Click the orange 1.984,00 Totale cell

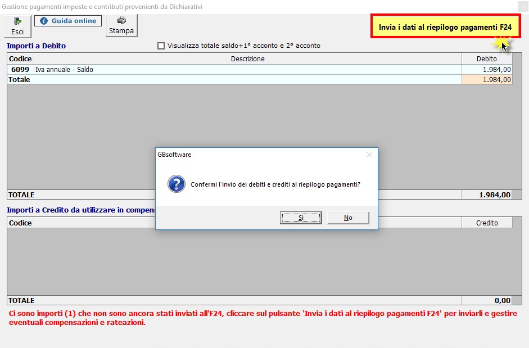[487, 80]
